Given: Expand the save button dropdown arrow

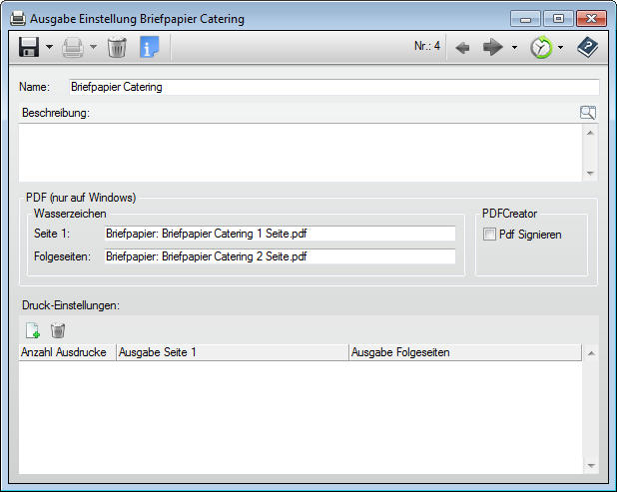Looking at the screenshot, I should 49,47.
